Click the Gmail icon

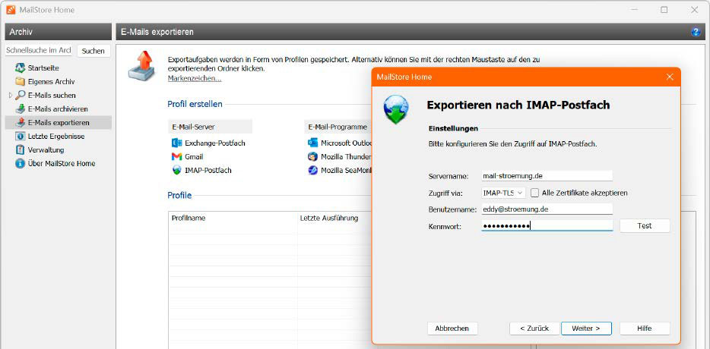coord(176,156)
